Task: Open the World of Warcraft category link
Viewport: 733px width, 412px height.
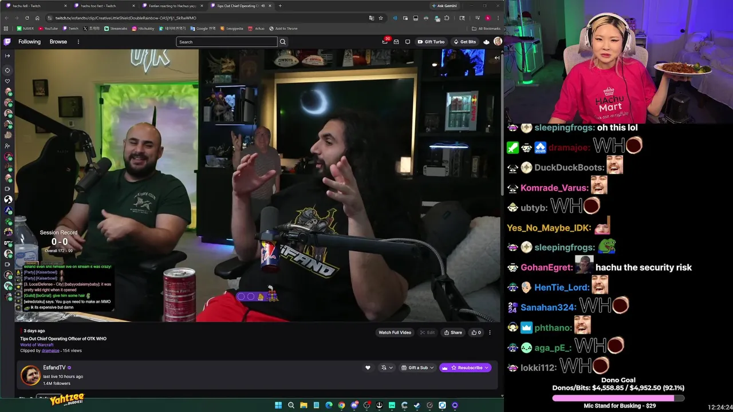Action: (37, 345)
